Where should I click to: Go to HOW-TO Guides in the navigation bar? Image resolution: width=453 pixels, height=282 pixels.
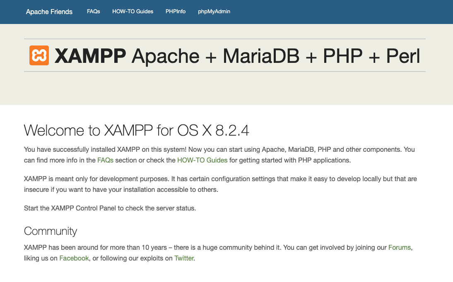tap(133, 12)
